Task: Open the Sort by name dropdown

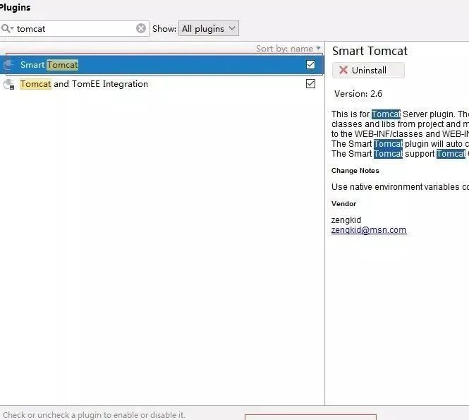Action: click(x=288, y=49)
